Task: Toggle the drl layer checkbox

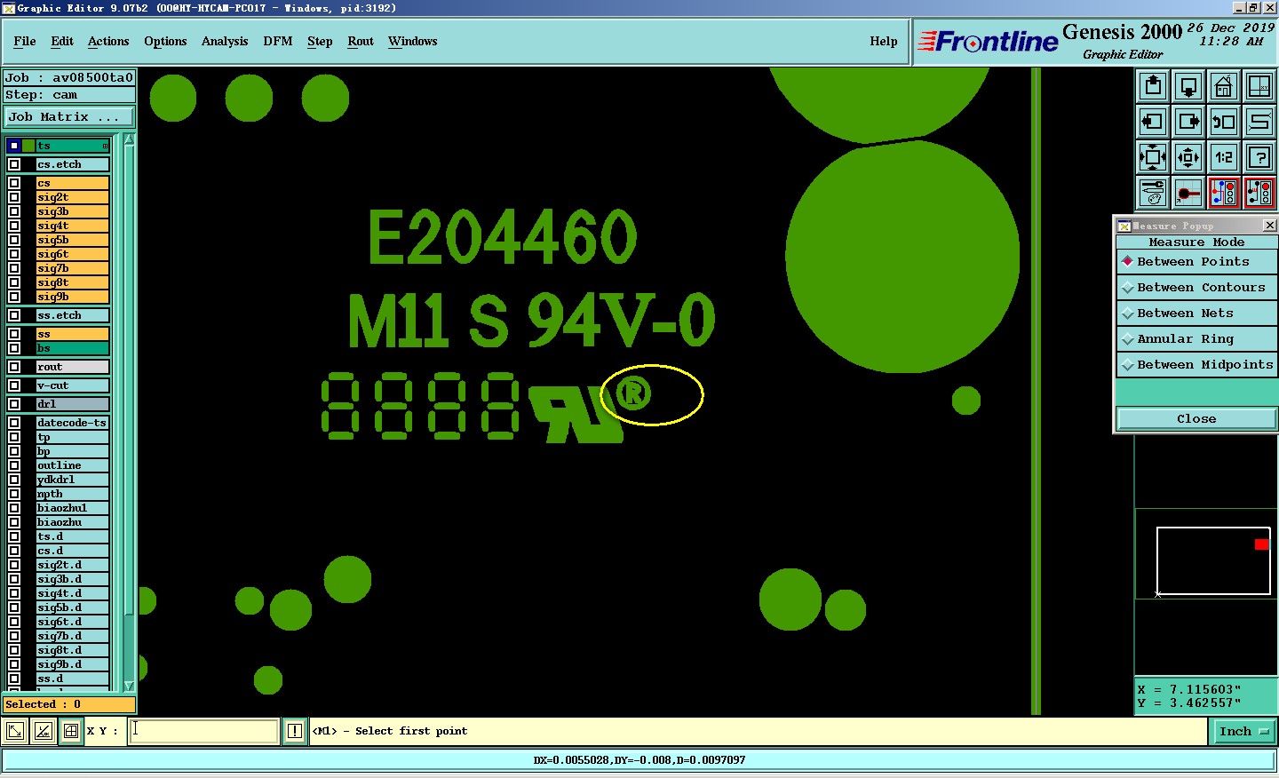Action: coord(14,404)
